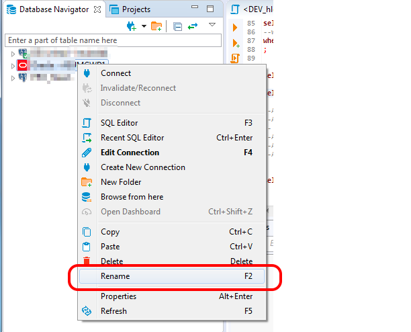This screenshot has width=411, height=332.
Task: Open Properties from context menu
Action: [172, 296]
